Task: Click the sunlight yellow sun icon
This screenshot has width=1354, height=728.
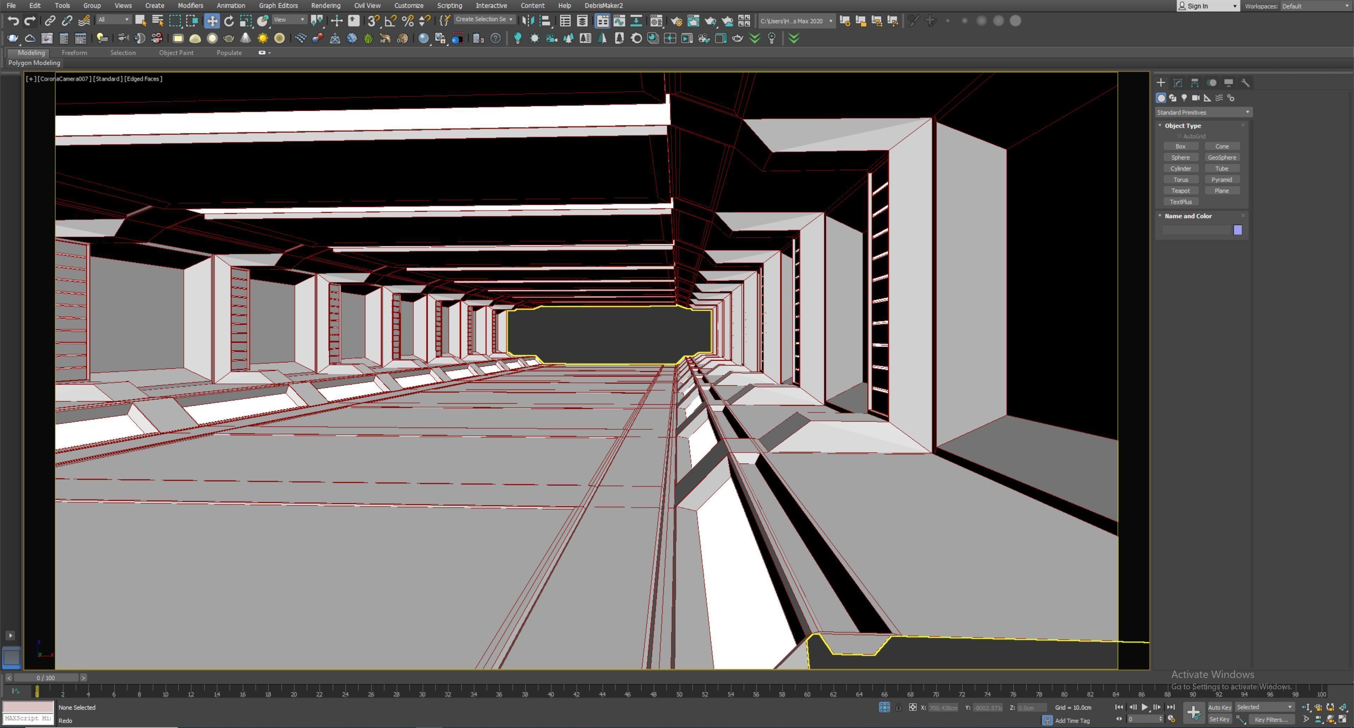Action: tap(262, 38)
